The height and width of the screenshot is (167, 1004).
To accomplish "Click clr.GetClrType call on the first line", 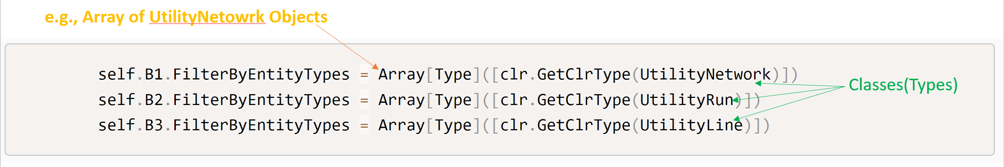I will [x=565, y=75].
